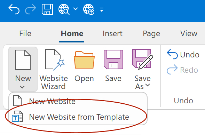Collapse the New button dropdown chevron
The width and height of the screenshot is (205, 135).
22,87
